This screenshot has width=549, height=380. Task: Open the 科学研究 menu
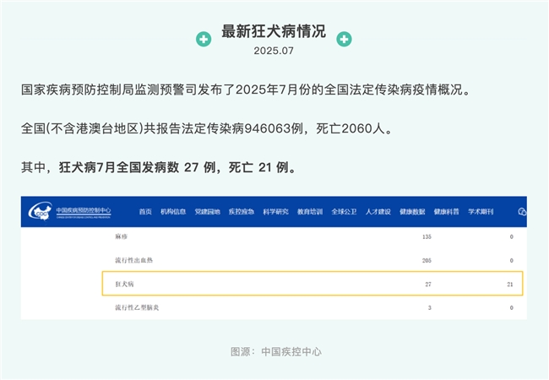click(x=275, y=212)
